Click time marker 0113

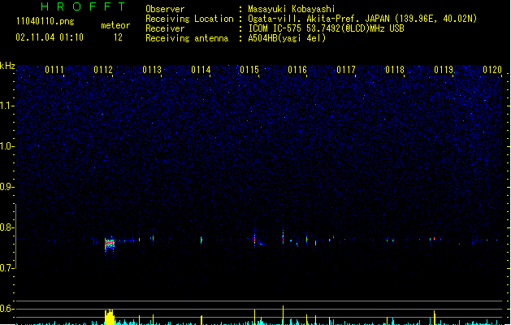pyautogui.click(x=152, y=70)
